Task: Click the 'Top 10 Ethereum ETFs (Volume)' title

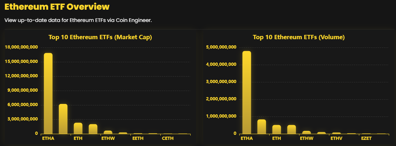Action: point(299,37)
